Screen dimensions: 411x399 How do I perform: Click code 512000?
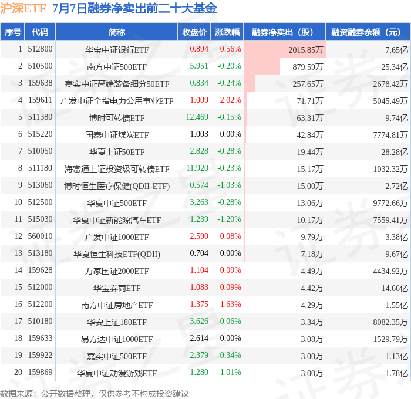click(x=40, y=288)
